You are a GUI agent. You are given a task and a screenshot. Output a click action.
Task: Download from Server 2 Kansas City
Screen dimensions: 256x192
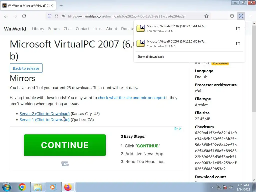pyautogui.click(x=44, y=114)
